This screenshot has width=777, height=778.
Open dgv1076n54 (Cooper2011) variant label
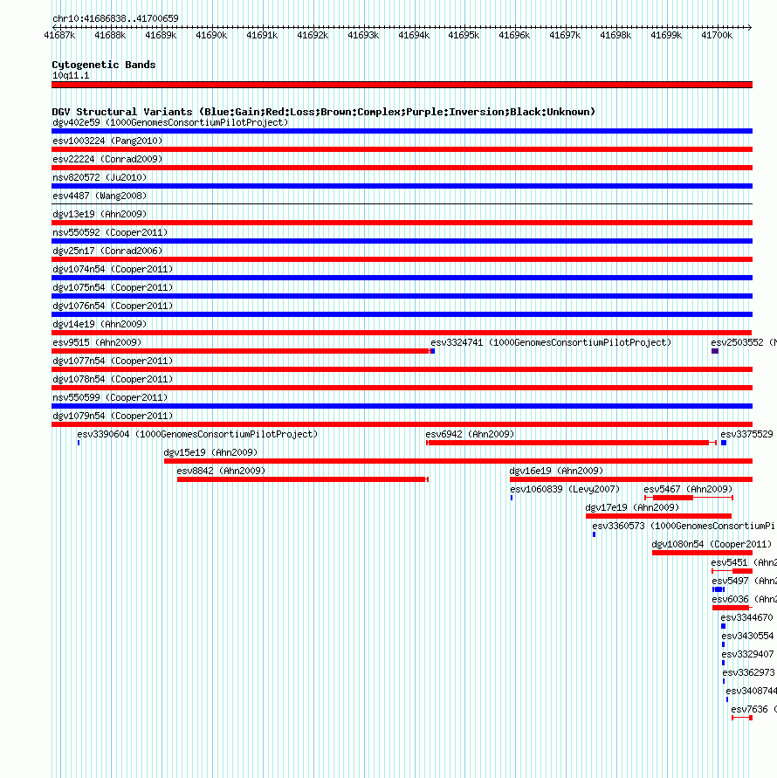pyautogui.click(x=113, y=306)
